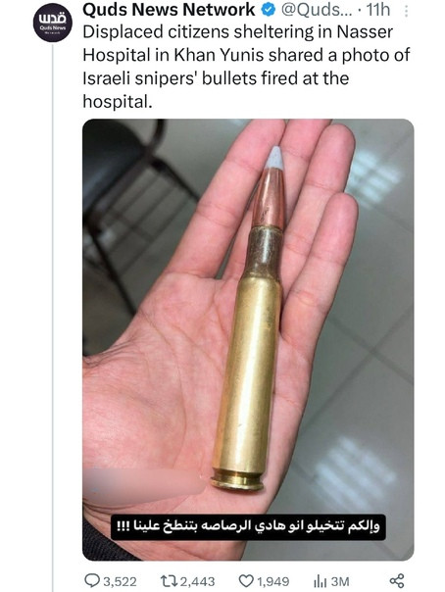This screenshot has height=592, width=445.
Task: Open the bullet photo attachment
Action: point(248,339)
